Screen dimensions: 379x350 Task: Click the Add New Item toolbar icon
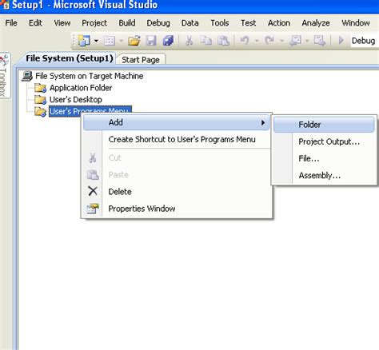point(110,41)
